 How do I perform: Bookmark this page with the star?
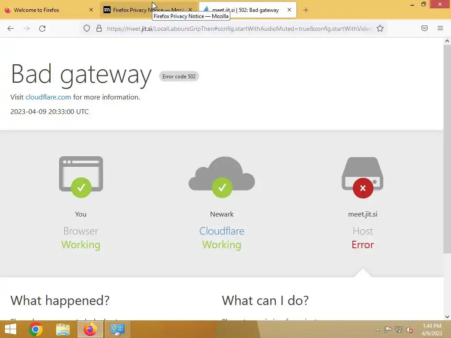(x=380, y=29)
